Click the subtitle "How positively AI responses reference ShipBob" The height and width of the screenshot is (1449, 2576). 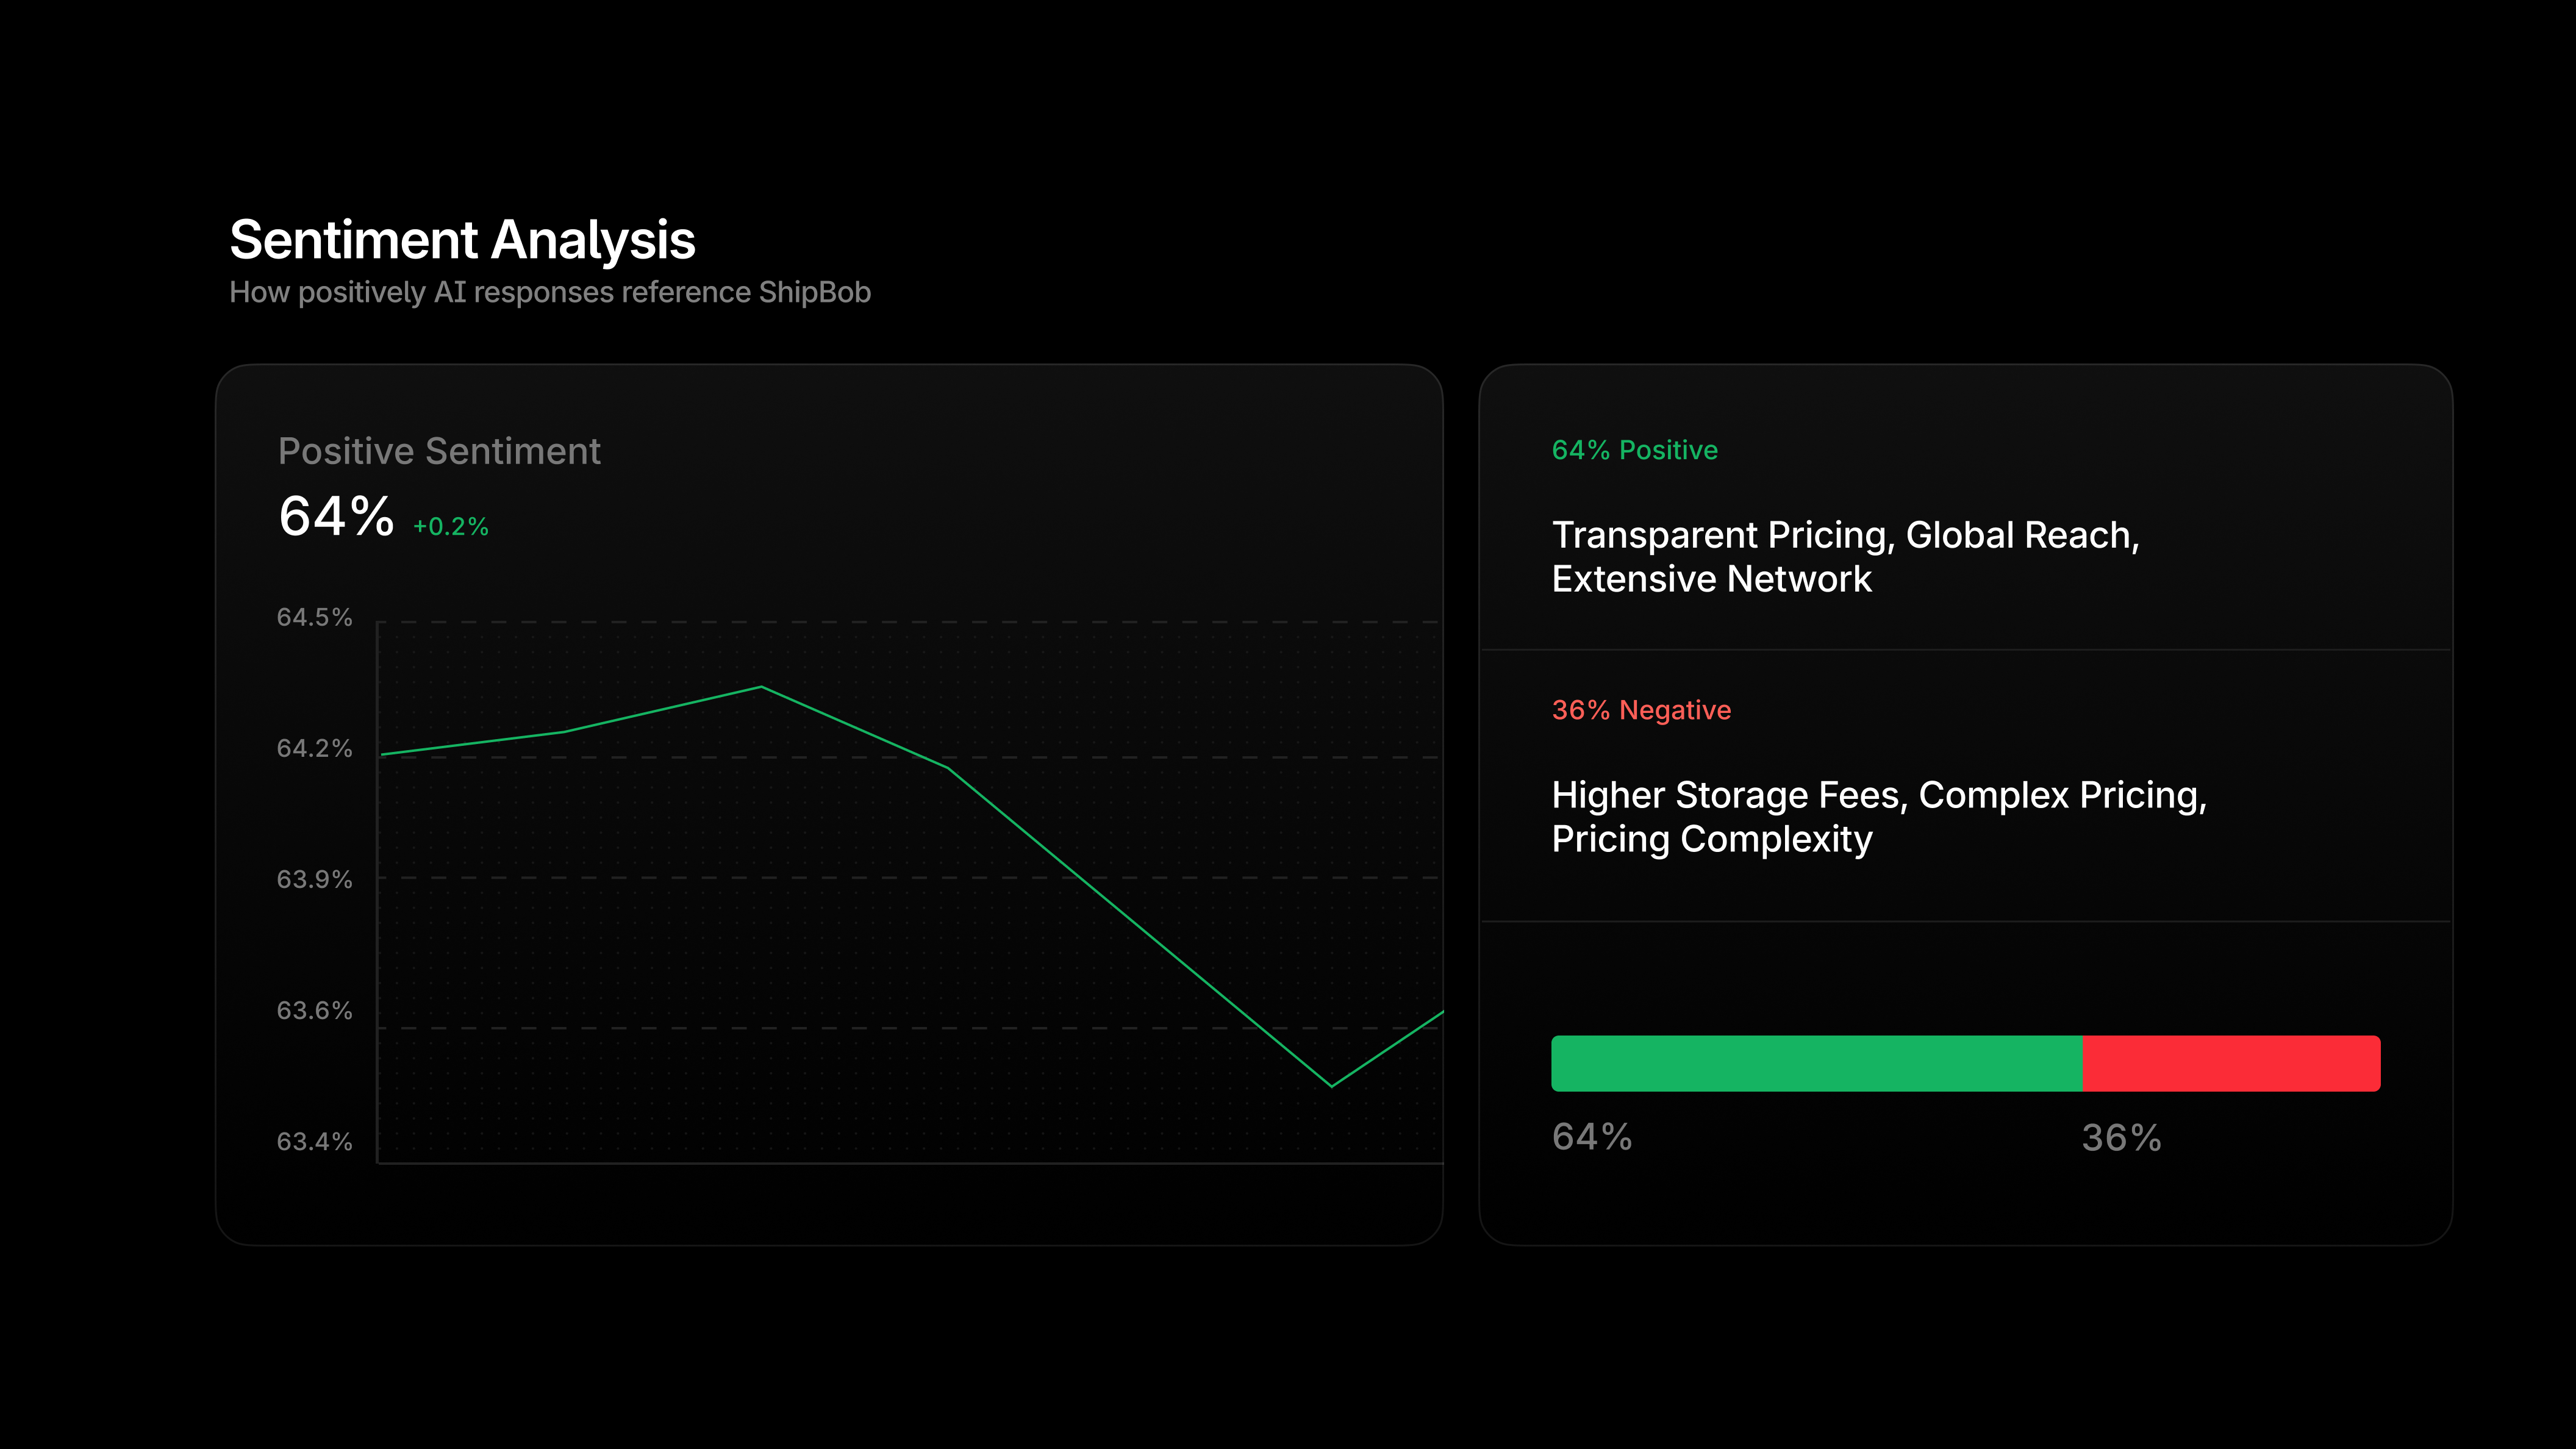(x=550, y=292)
